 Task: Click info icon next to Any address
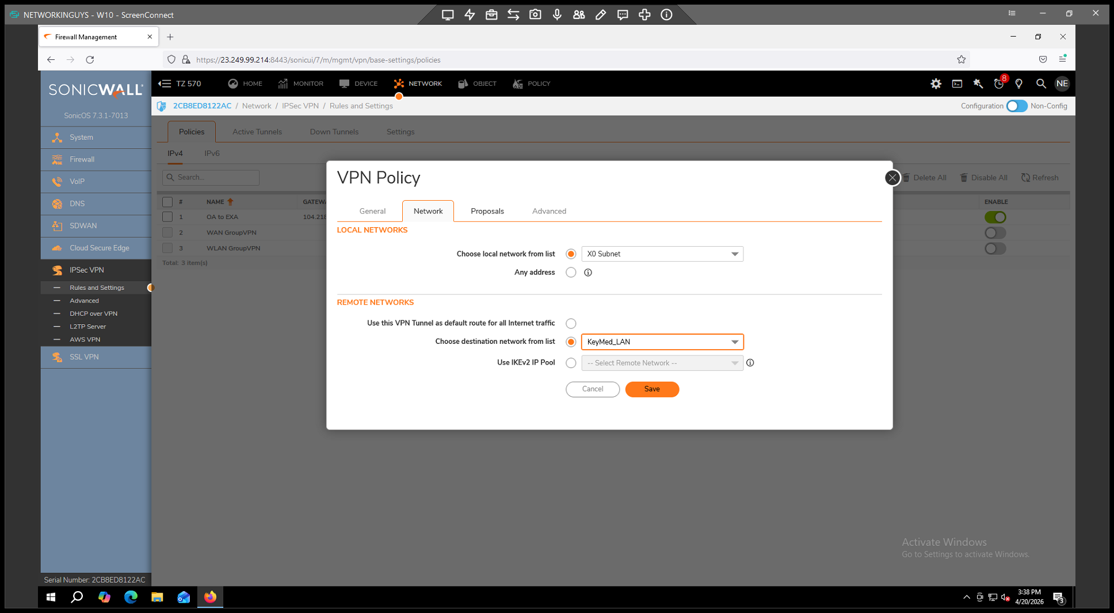[587, 273]
